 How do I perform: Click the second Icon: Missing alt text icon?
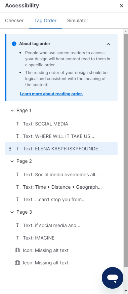pos(17,262)
